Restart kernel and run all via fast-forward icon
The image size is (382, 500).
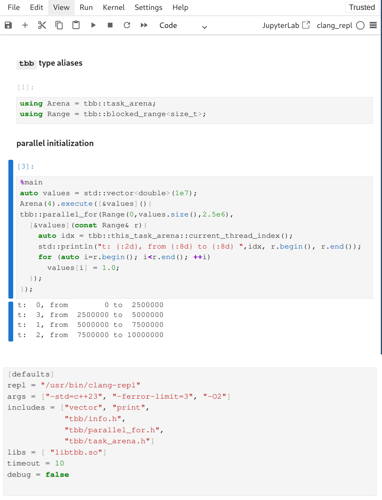point(144,25)
